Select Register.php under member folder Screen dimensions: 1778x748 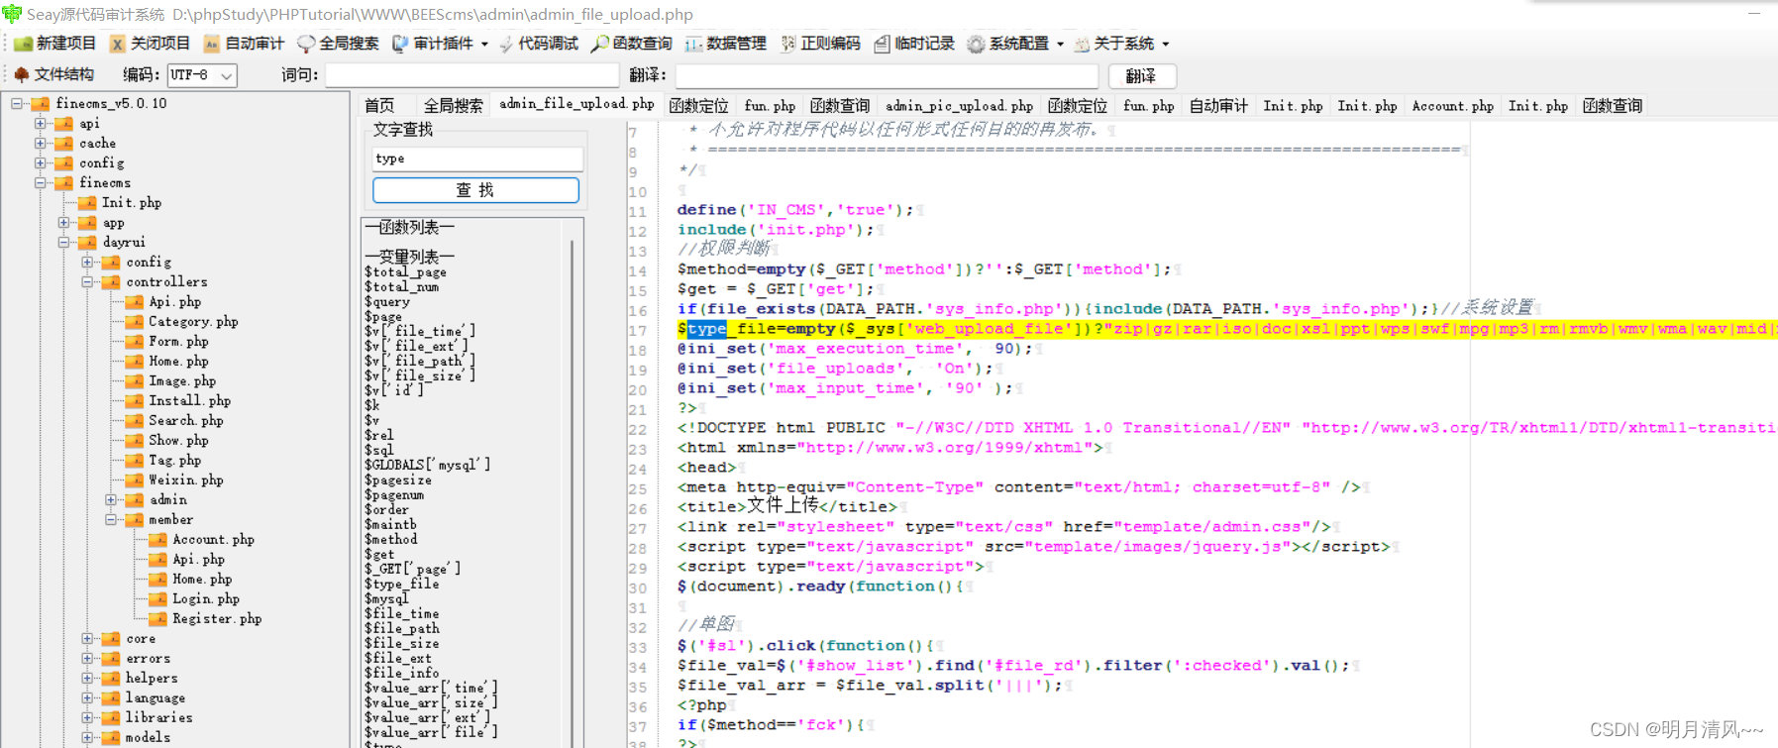(x=217, y=618)
